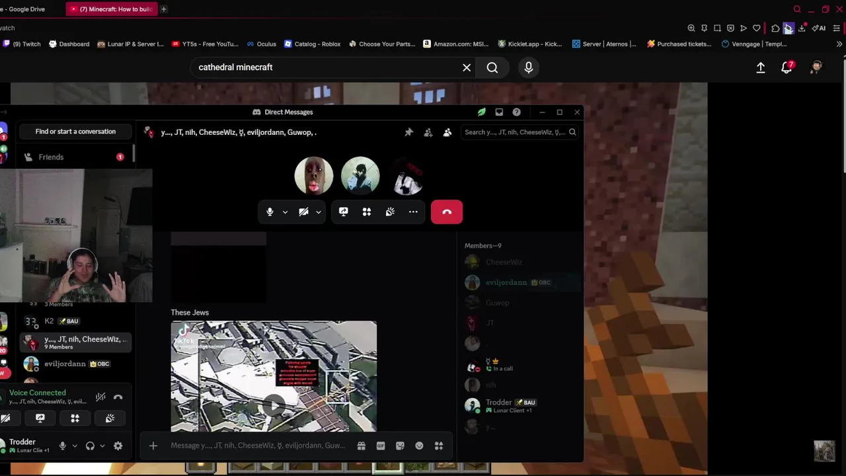Turn on camera in call controls

(x=303, y=212)
